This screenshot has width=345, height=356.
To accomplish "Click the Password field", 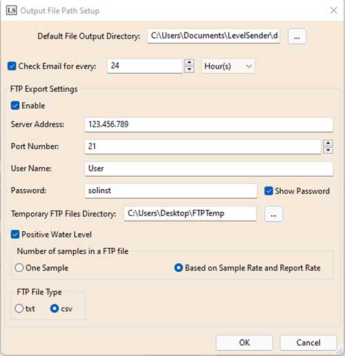I will [x=170, y=190].
